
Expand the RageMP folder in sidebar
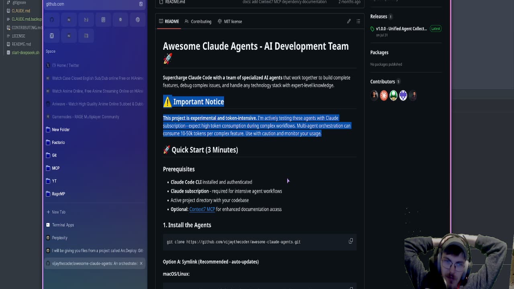(x=95, y=194)
